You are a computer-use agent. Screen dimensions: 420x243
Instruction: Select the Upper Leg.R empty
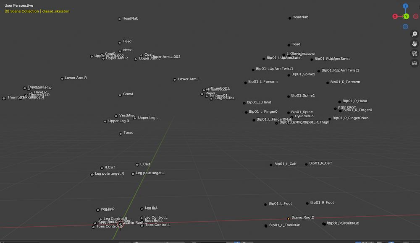tap(105, 121)
